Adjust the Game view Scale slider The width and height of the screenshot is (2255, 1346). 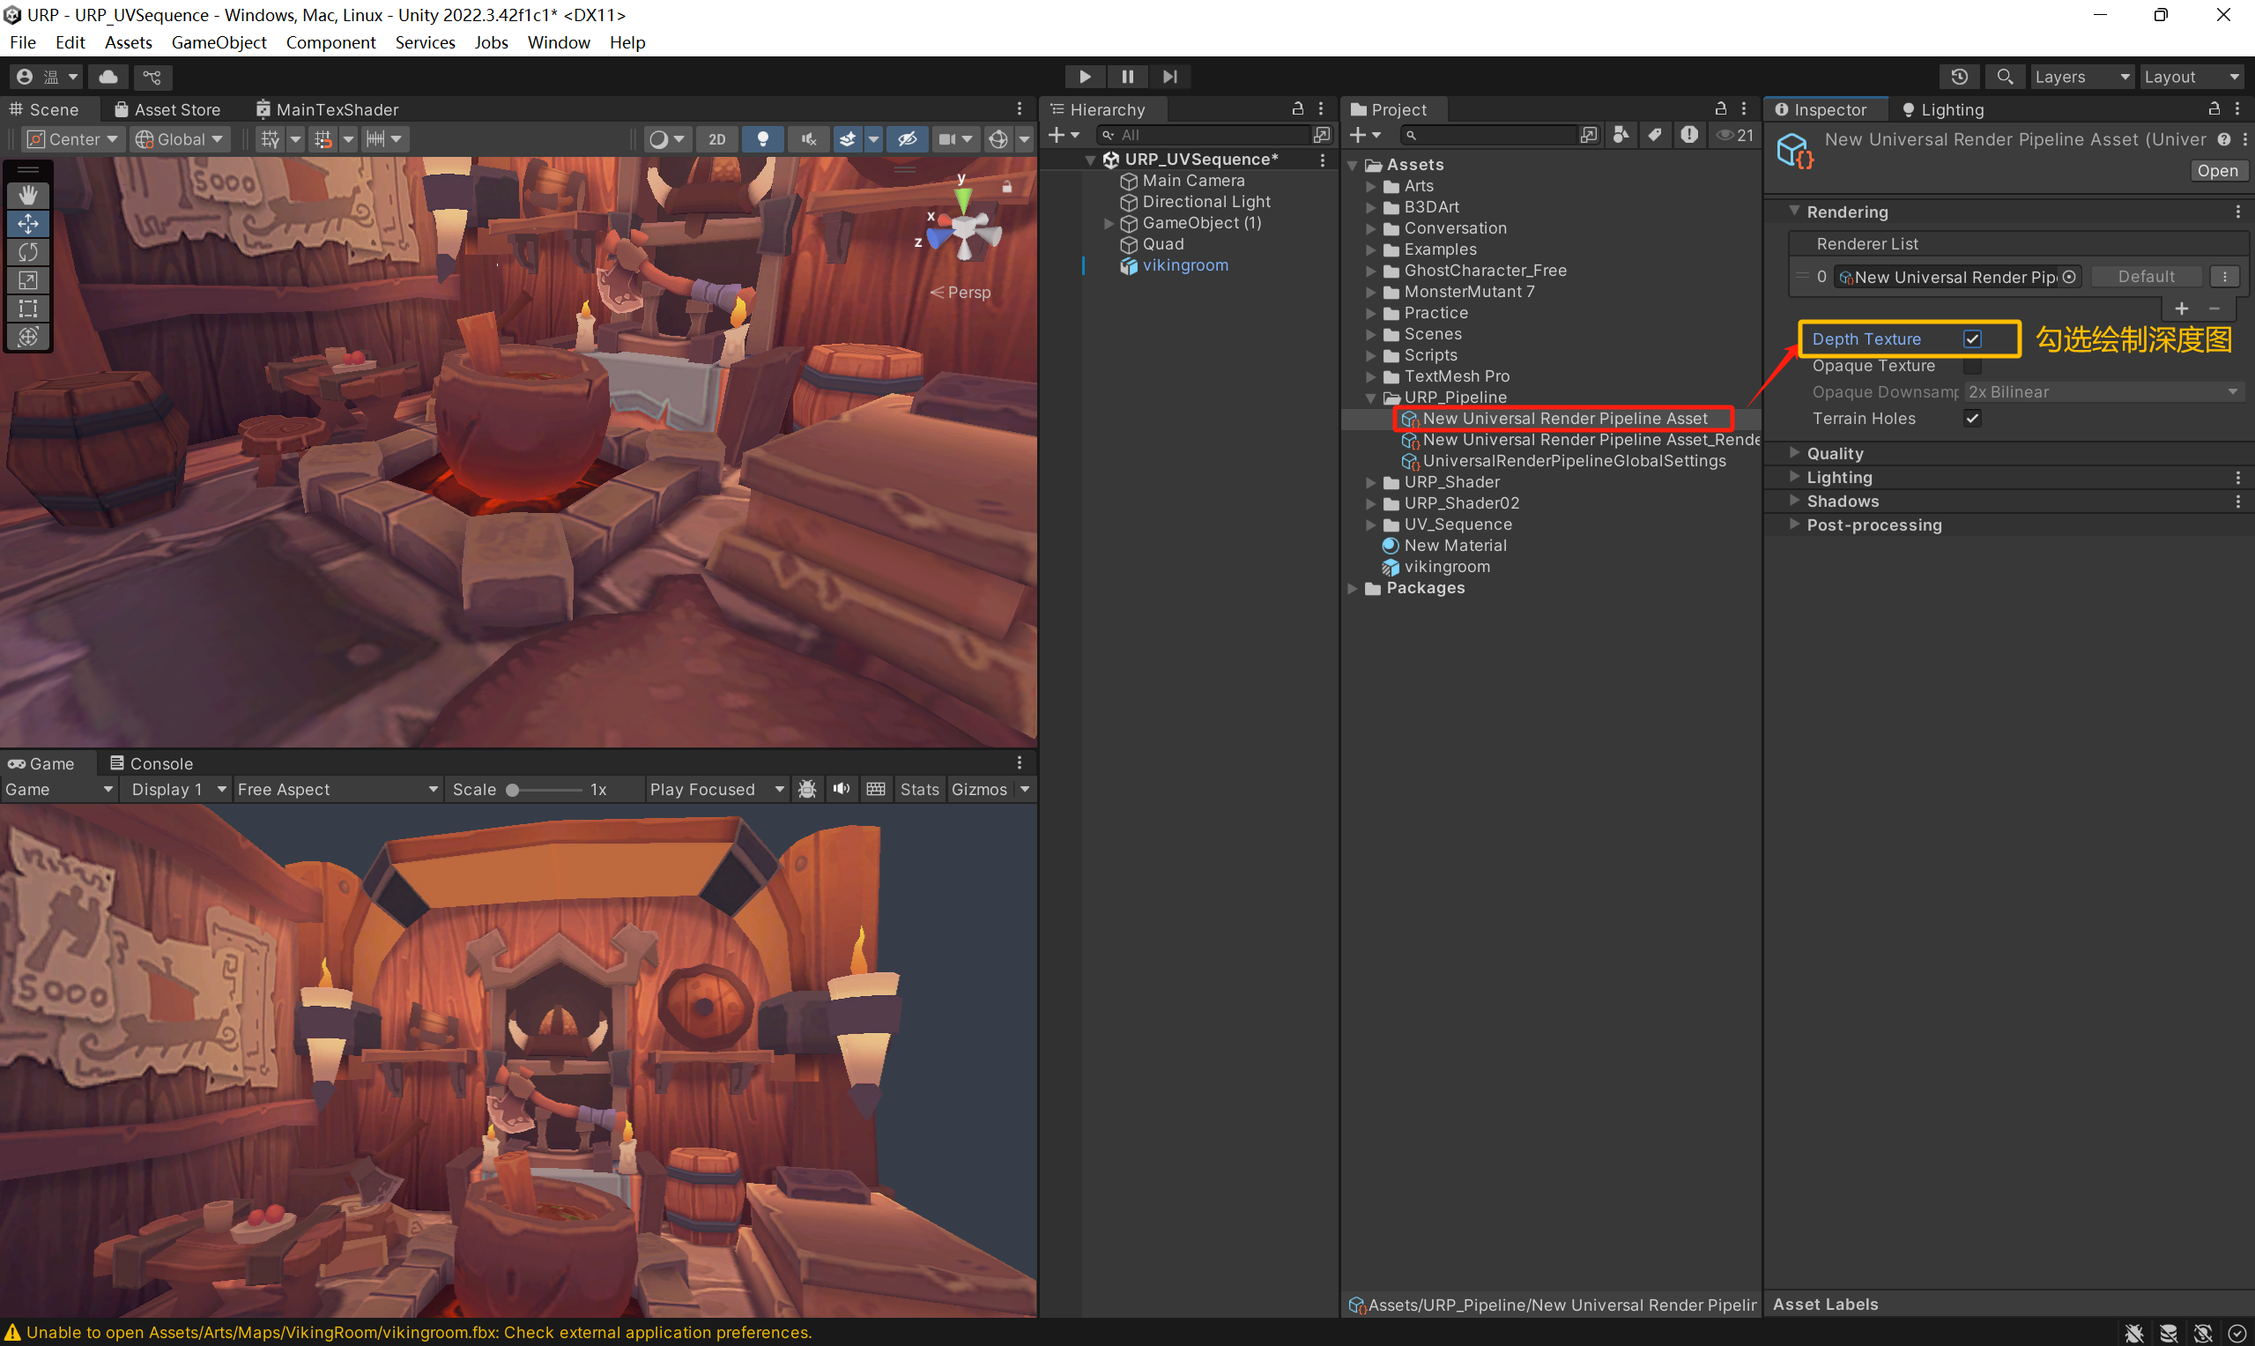click(x=513, y=790)
